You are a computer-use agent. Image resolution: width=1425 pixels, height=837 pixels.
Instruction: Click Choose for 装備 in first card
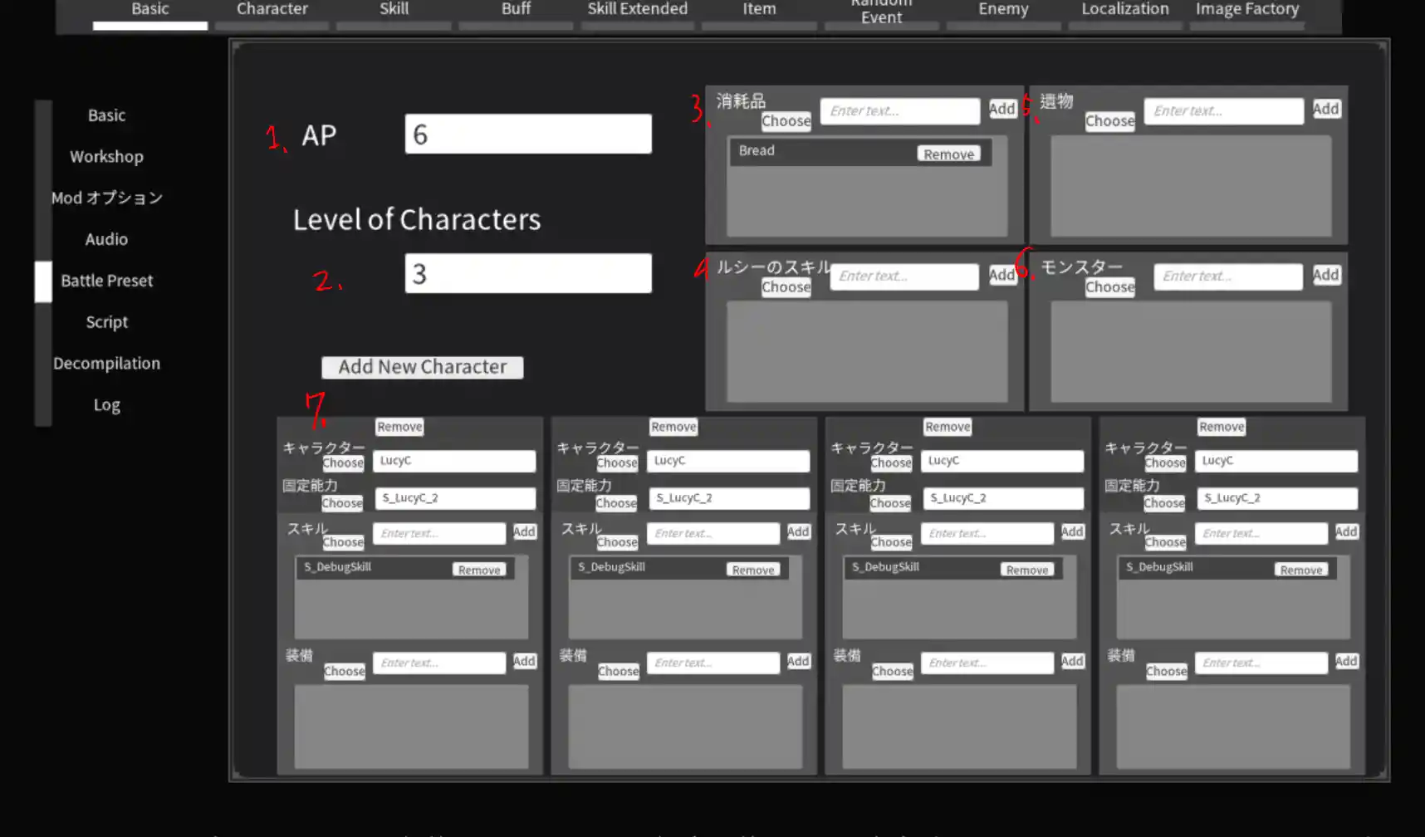[345, 671]
